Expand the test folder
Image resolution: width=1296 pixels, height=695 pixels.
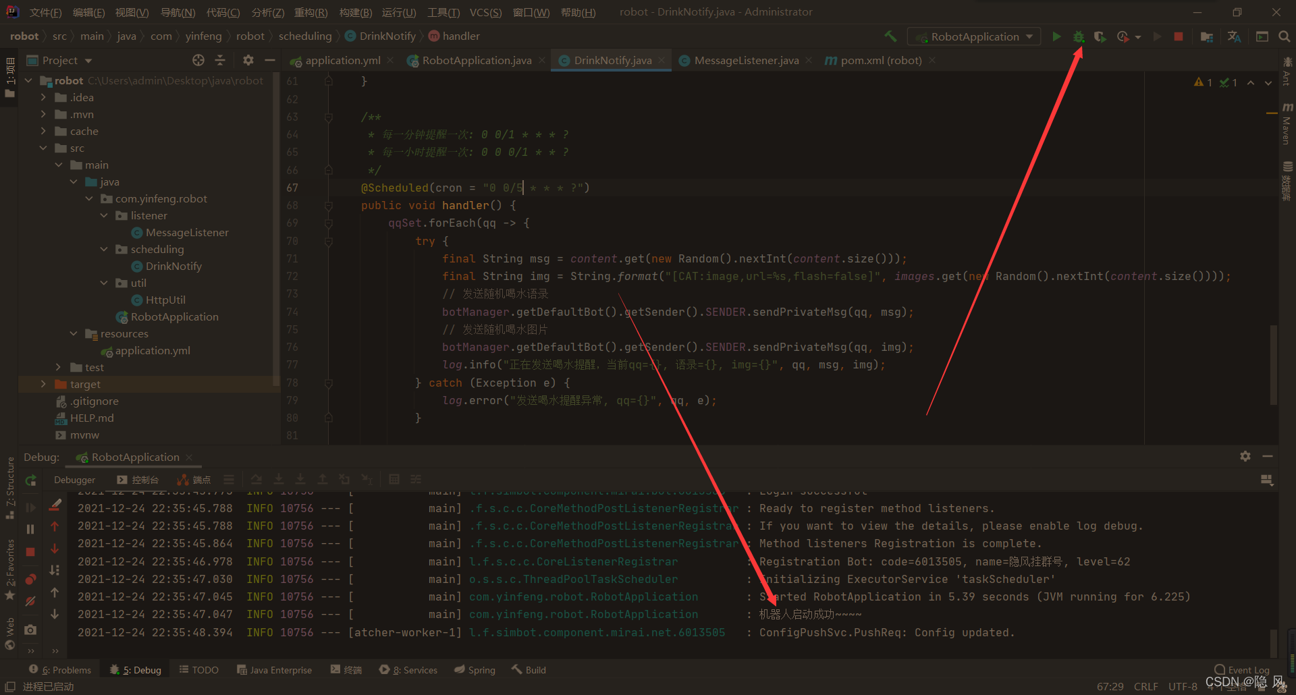coord(59,367)
